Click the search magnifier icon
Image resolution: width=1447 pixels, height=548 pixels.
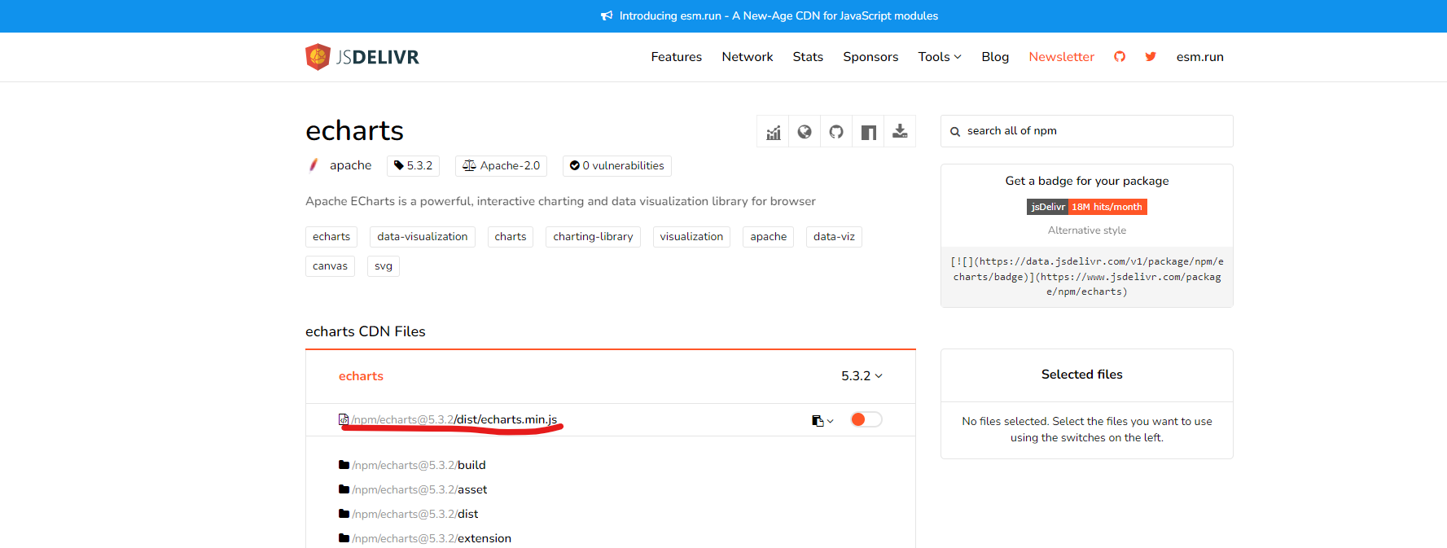pyautogui.click(x=955, y=132)
